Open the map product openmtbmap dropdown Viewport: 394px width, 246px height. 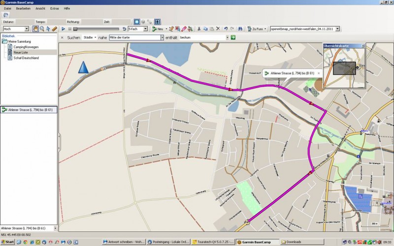point(337,29)
